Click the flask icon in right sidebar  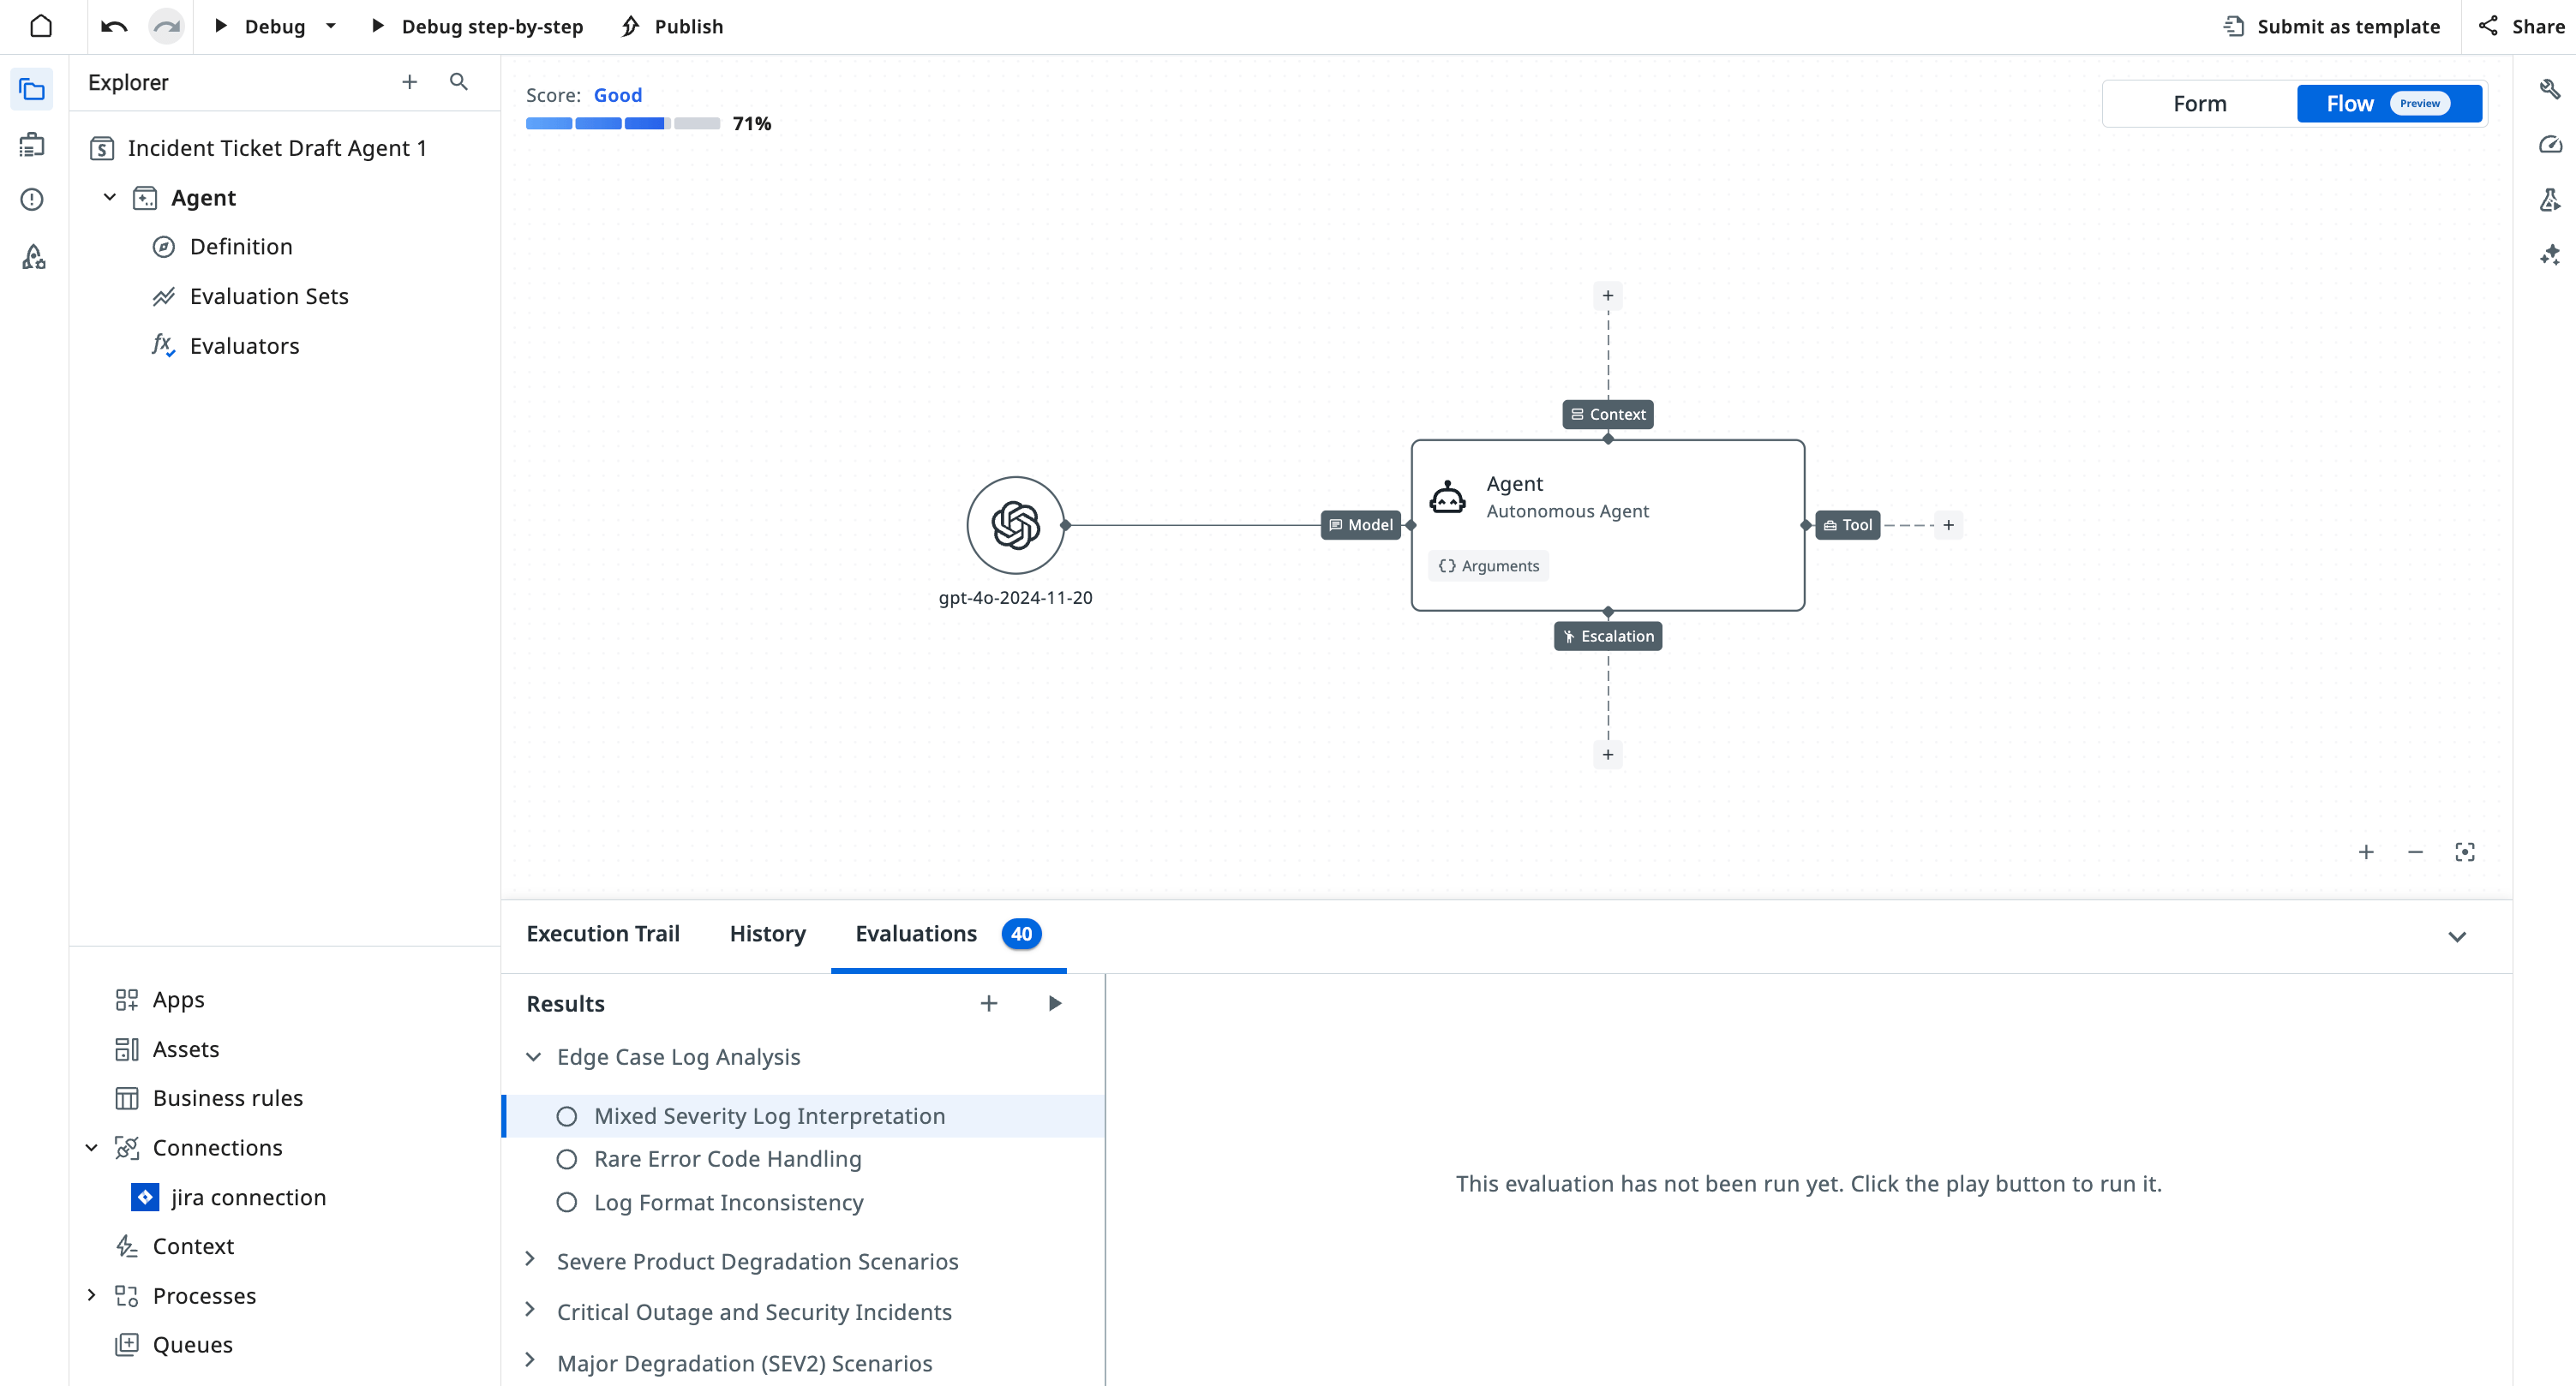2550,200
